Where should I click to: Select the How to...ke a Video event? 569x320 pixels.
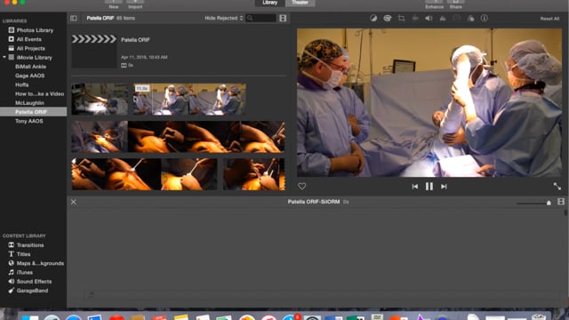click(39, 93)
